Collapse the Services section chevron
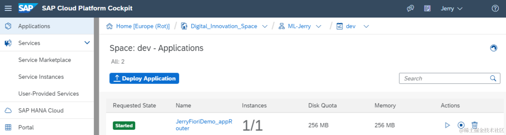Screen dimensions: 506x135 (x=87, y=43)
